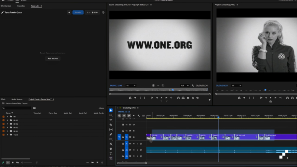The image size is (297, 167).
Task: Select the Rectangle tool
Action: point(111,140)
